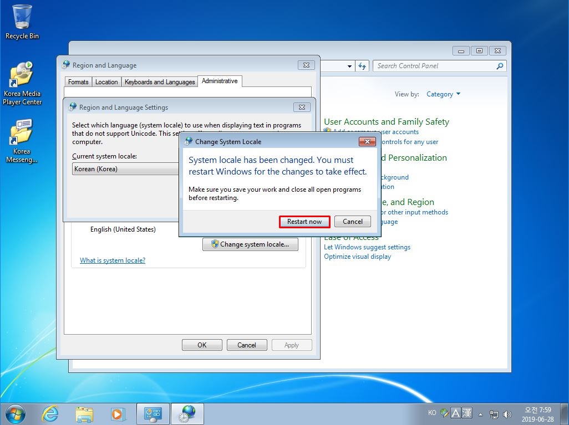Click the Restart now button
Image resolution: width=569 pixels, height=425 pixels.
point(304,222)
